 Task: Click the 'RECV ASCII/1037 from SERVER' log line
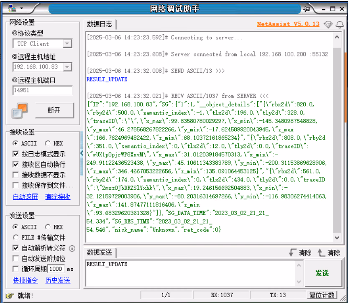(178, 96)
